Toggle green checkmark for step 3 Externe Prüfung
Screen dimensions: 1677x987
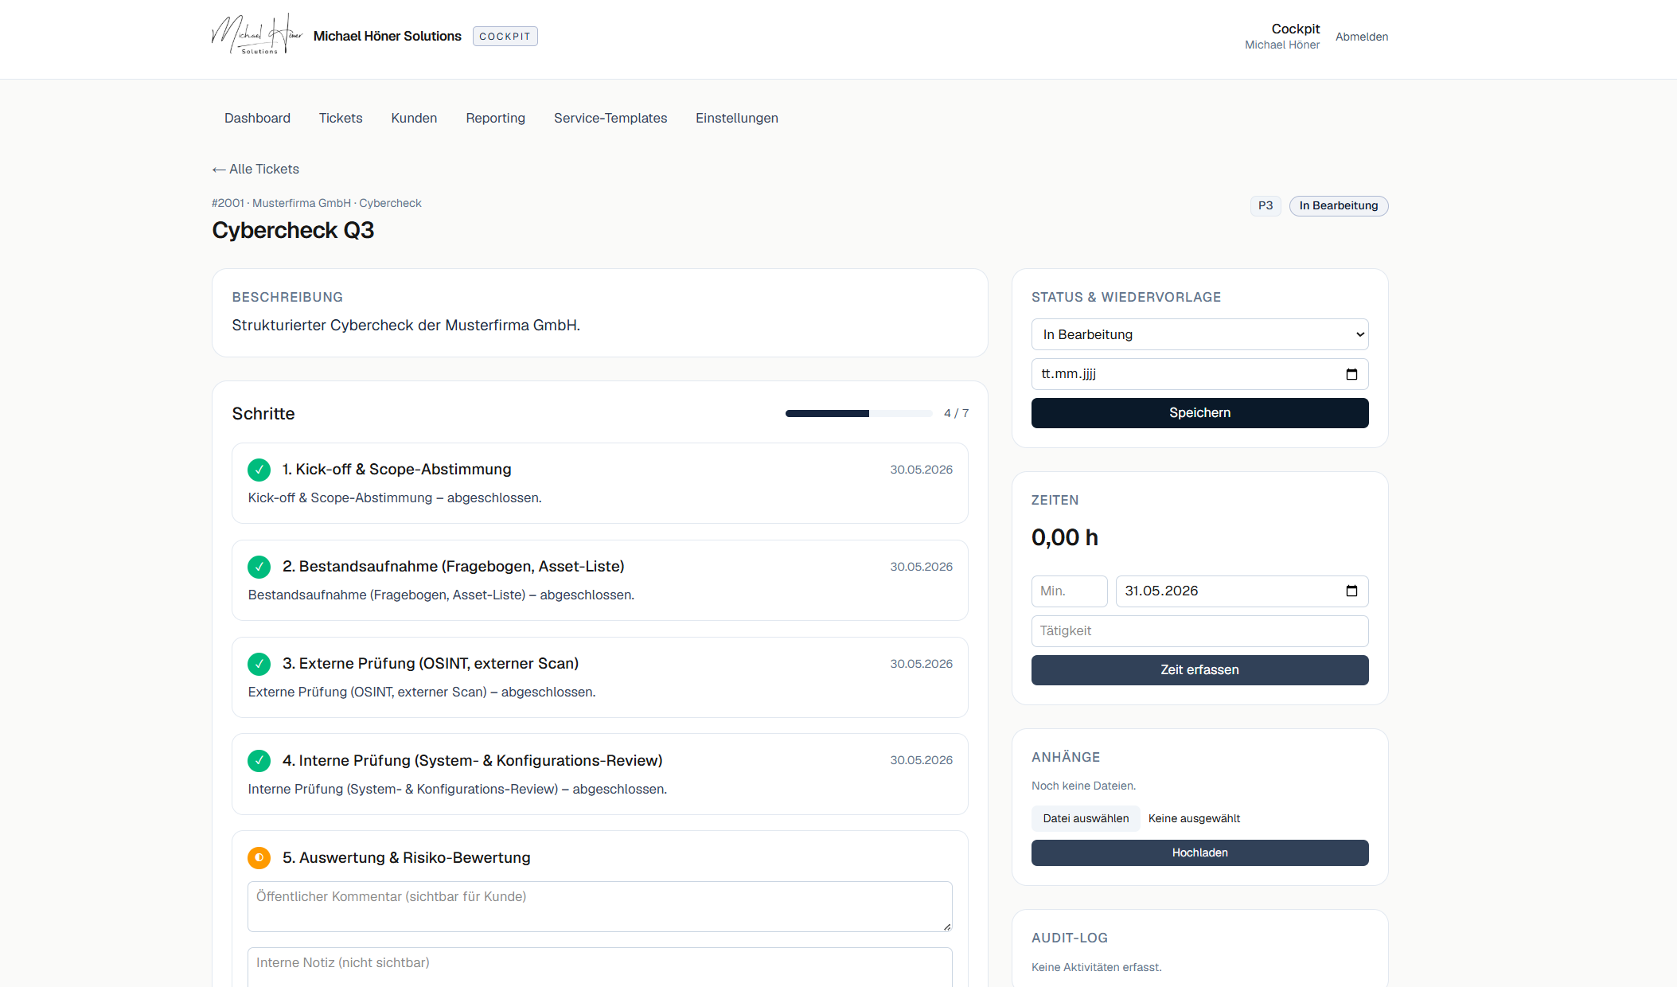tap(259, 664)
